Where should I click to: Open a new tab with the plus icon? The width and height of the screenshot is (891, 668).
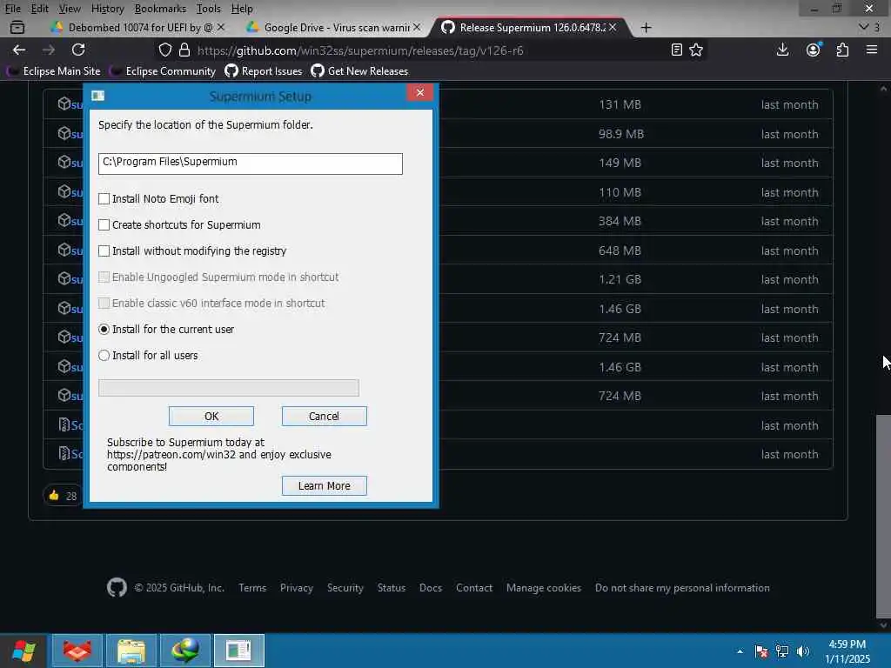tap(646, 27)
